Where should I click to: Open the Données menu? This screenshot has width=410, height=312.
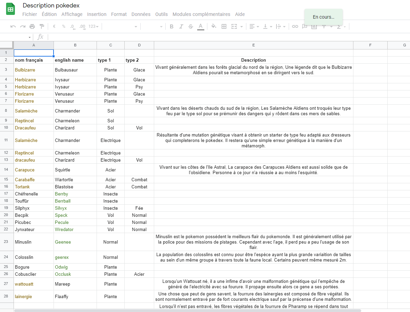pos(141,14)
